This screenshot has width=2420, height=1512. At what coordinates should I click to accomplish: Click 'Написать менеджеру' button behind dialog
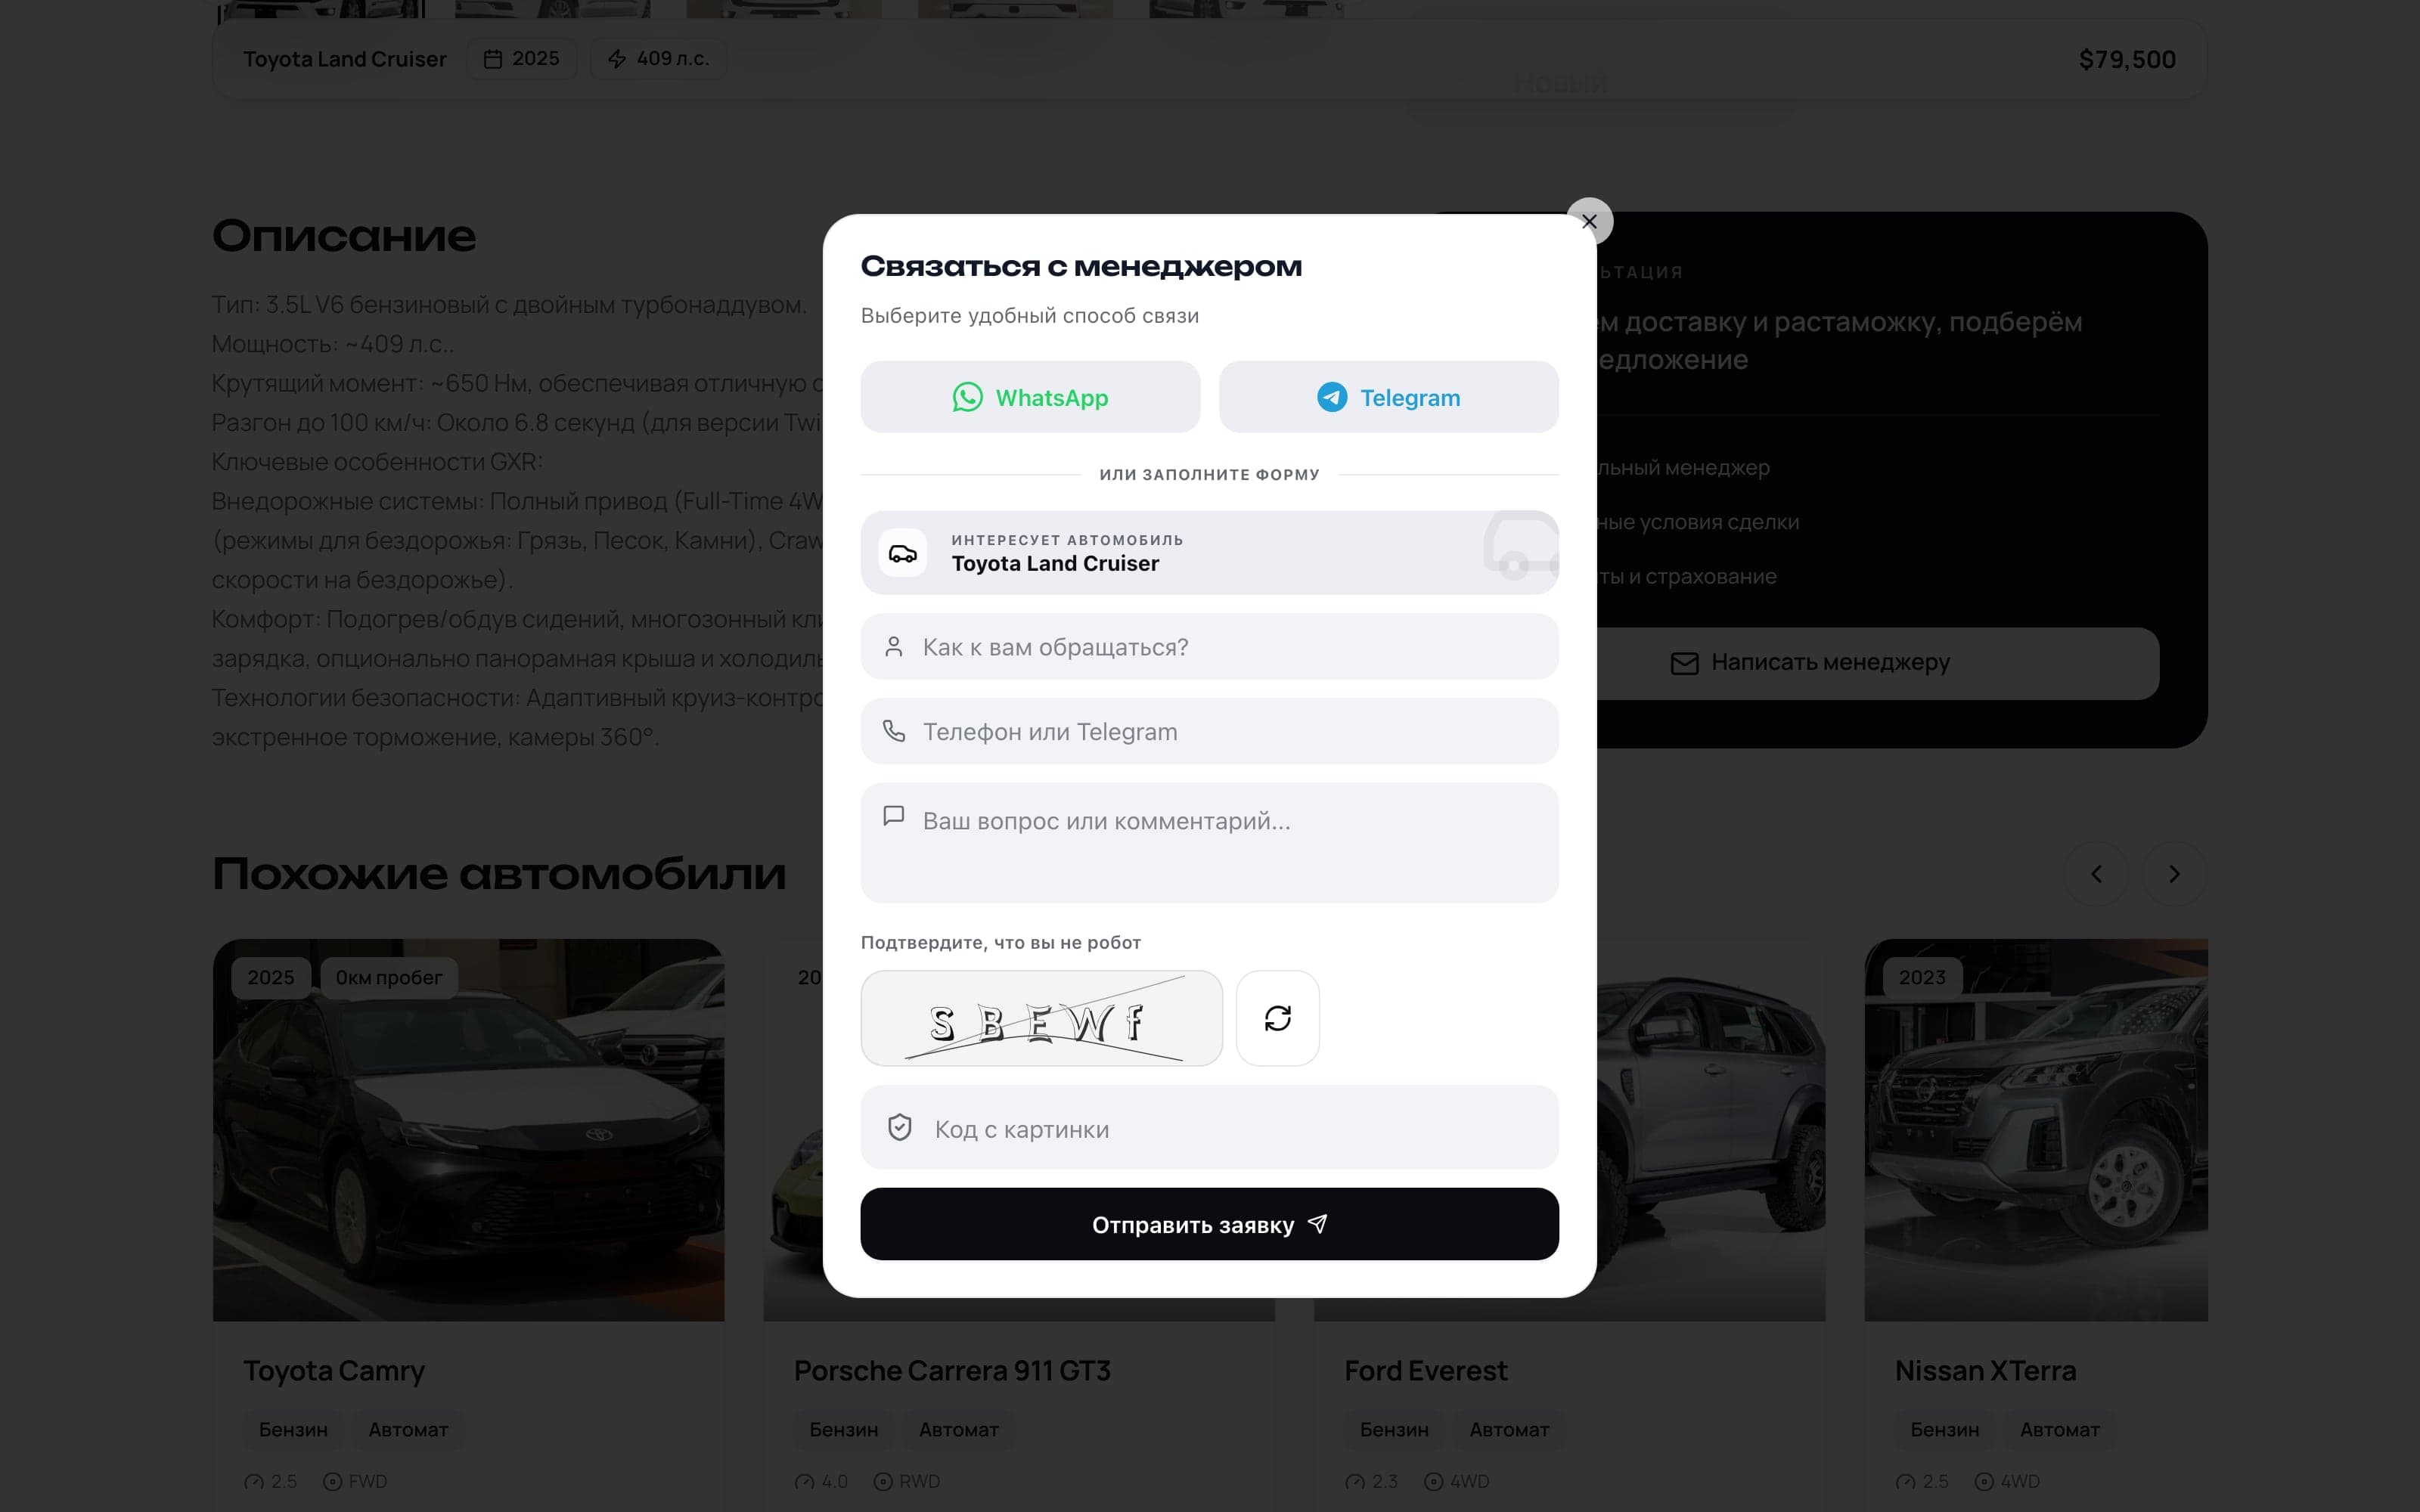tap(1810, 663)
